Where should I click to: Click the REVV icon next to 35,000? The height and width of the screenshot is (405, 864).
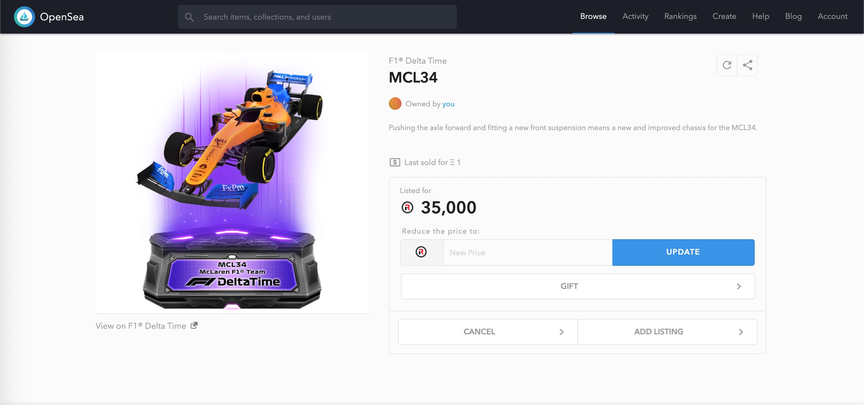pos(407,207)
